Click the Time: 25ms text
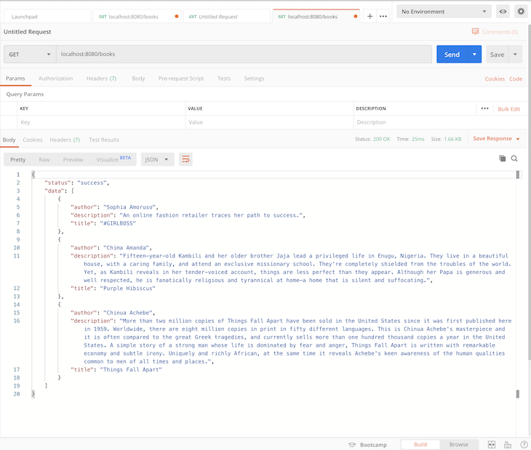Screen dimensions: 531x450 (410, 139)
